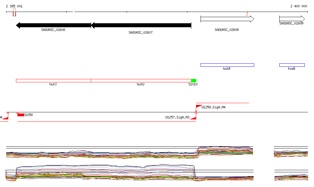Click the SAOUHSC_02607 text label

pyautogui.click(x=140, y=32)
